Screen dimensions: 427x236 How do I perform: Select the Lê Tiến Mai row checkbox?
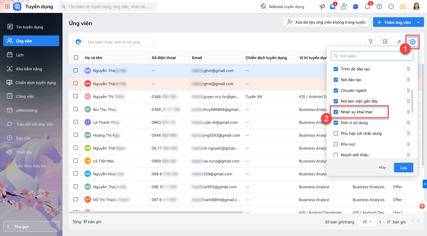tap(76, 161)
